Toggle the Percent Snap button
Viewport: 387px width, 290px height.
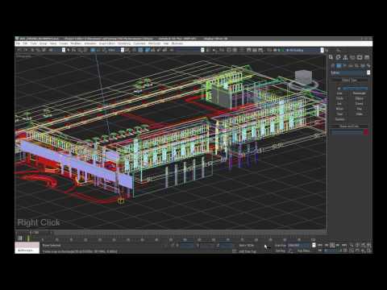pos(159,50)
